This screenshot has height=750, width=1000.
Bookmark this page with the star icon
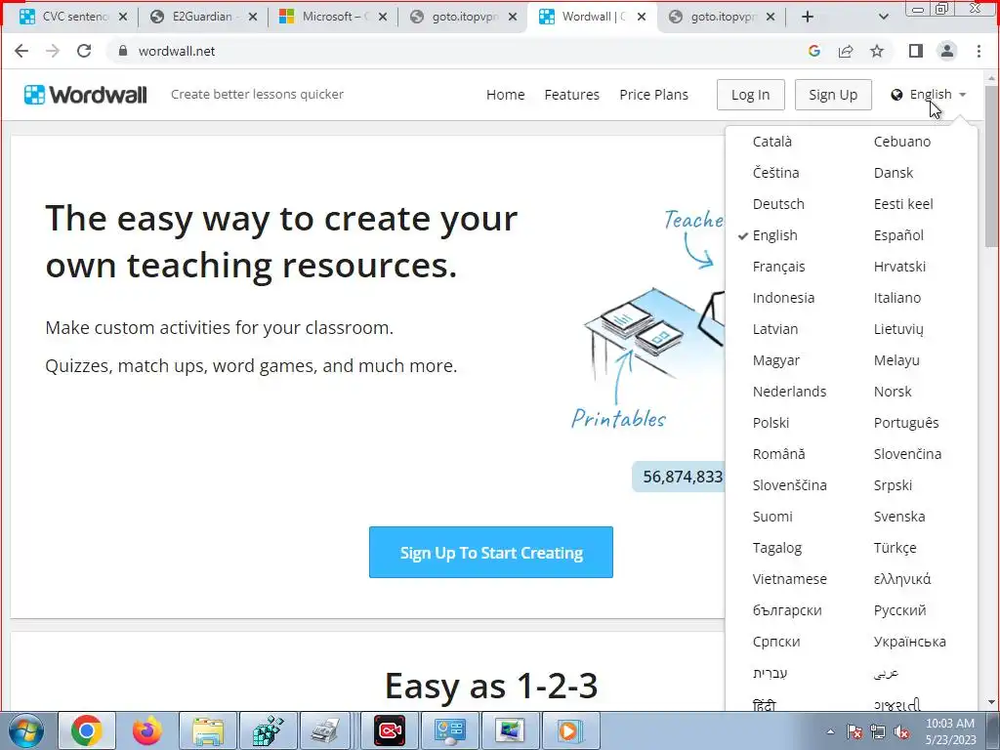click(x=877, y=51)
